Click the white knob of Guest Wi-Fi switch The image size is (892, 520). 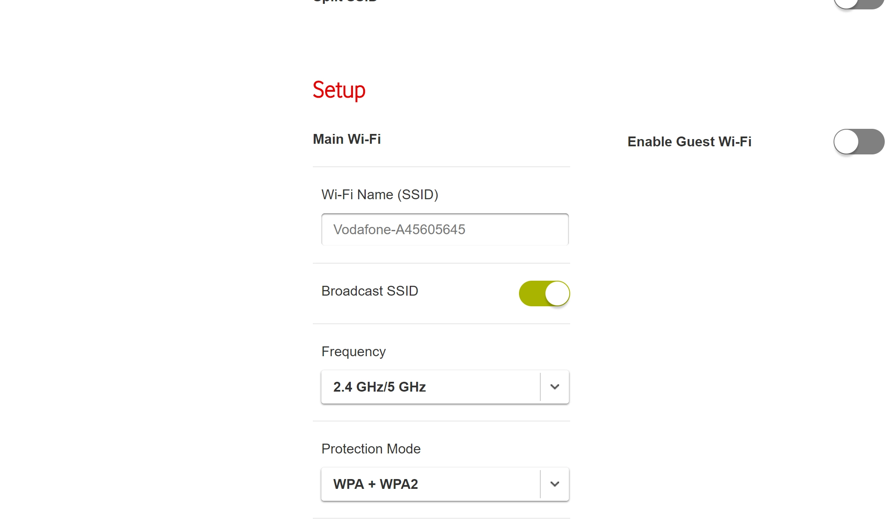click(x=846, y=142)
